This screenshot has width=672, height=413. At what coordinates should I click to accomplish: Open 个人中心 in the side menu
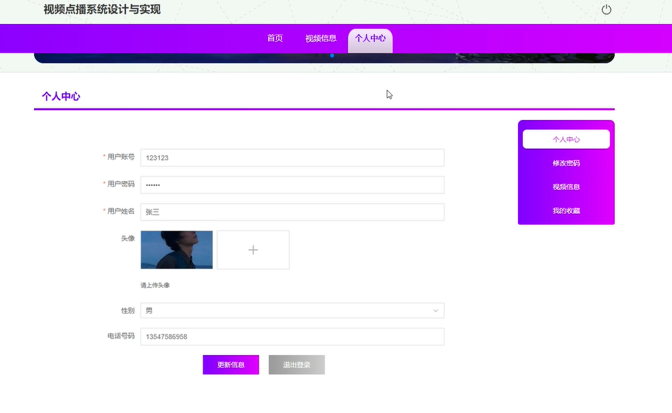(566, 139)
